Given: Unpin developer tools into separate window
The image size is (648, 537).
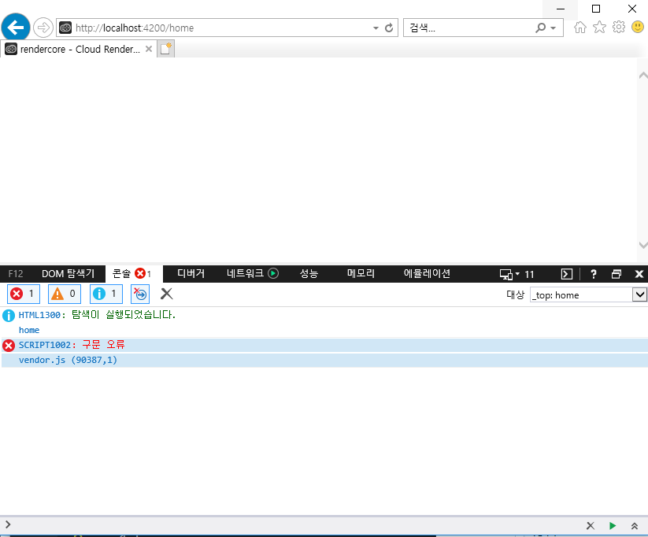Looking at the screenshot, I should (617, 274).
